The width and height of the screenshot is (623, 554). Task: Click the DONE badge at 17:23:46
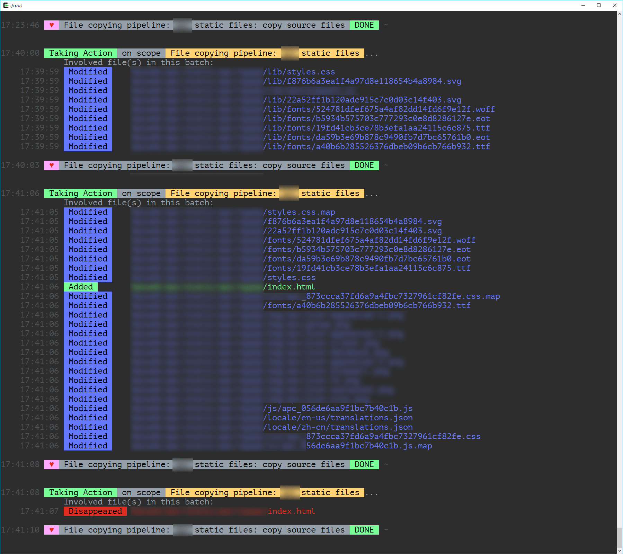364,25
